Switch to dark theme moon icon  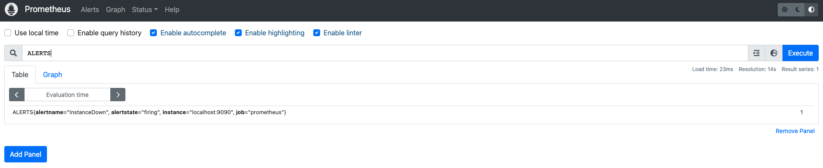(798, 9)
